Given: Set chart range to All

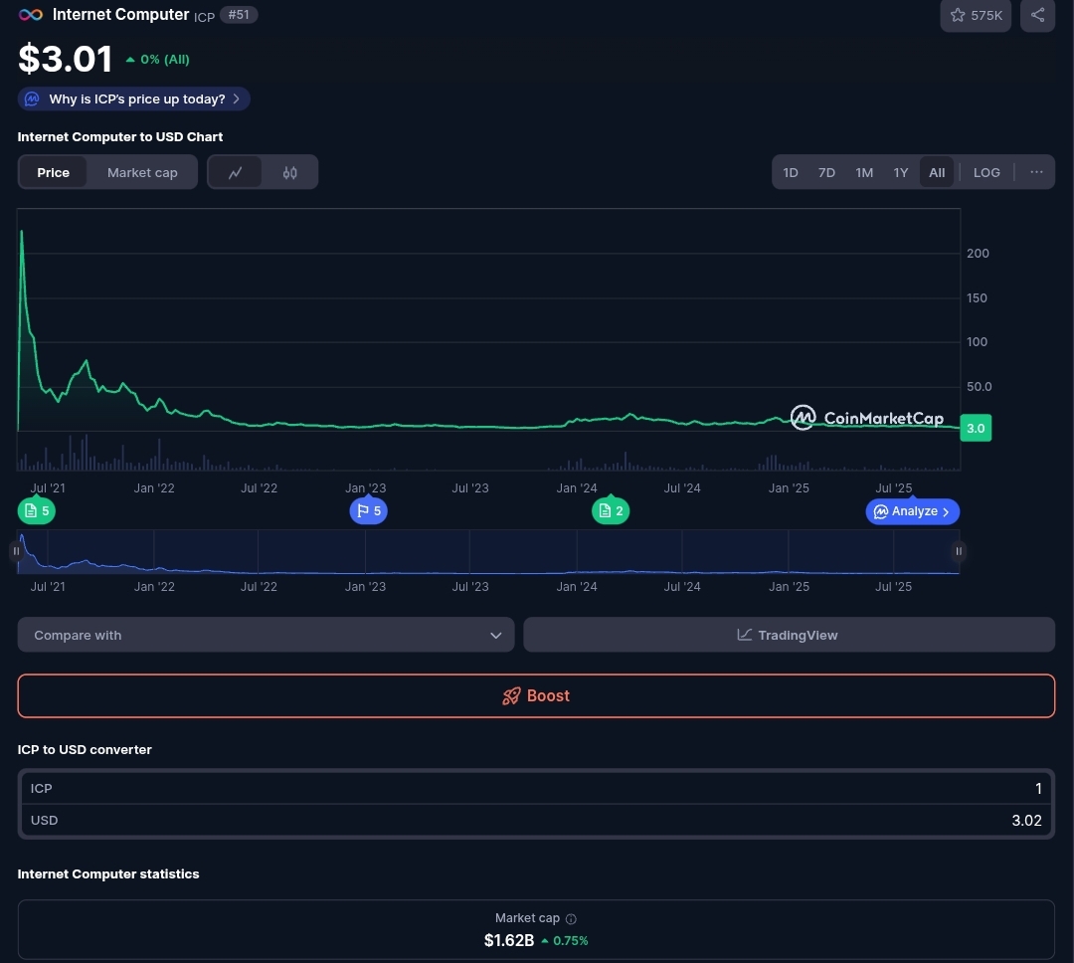Looking at the screenshot, I should 937,172.
